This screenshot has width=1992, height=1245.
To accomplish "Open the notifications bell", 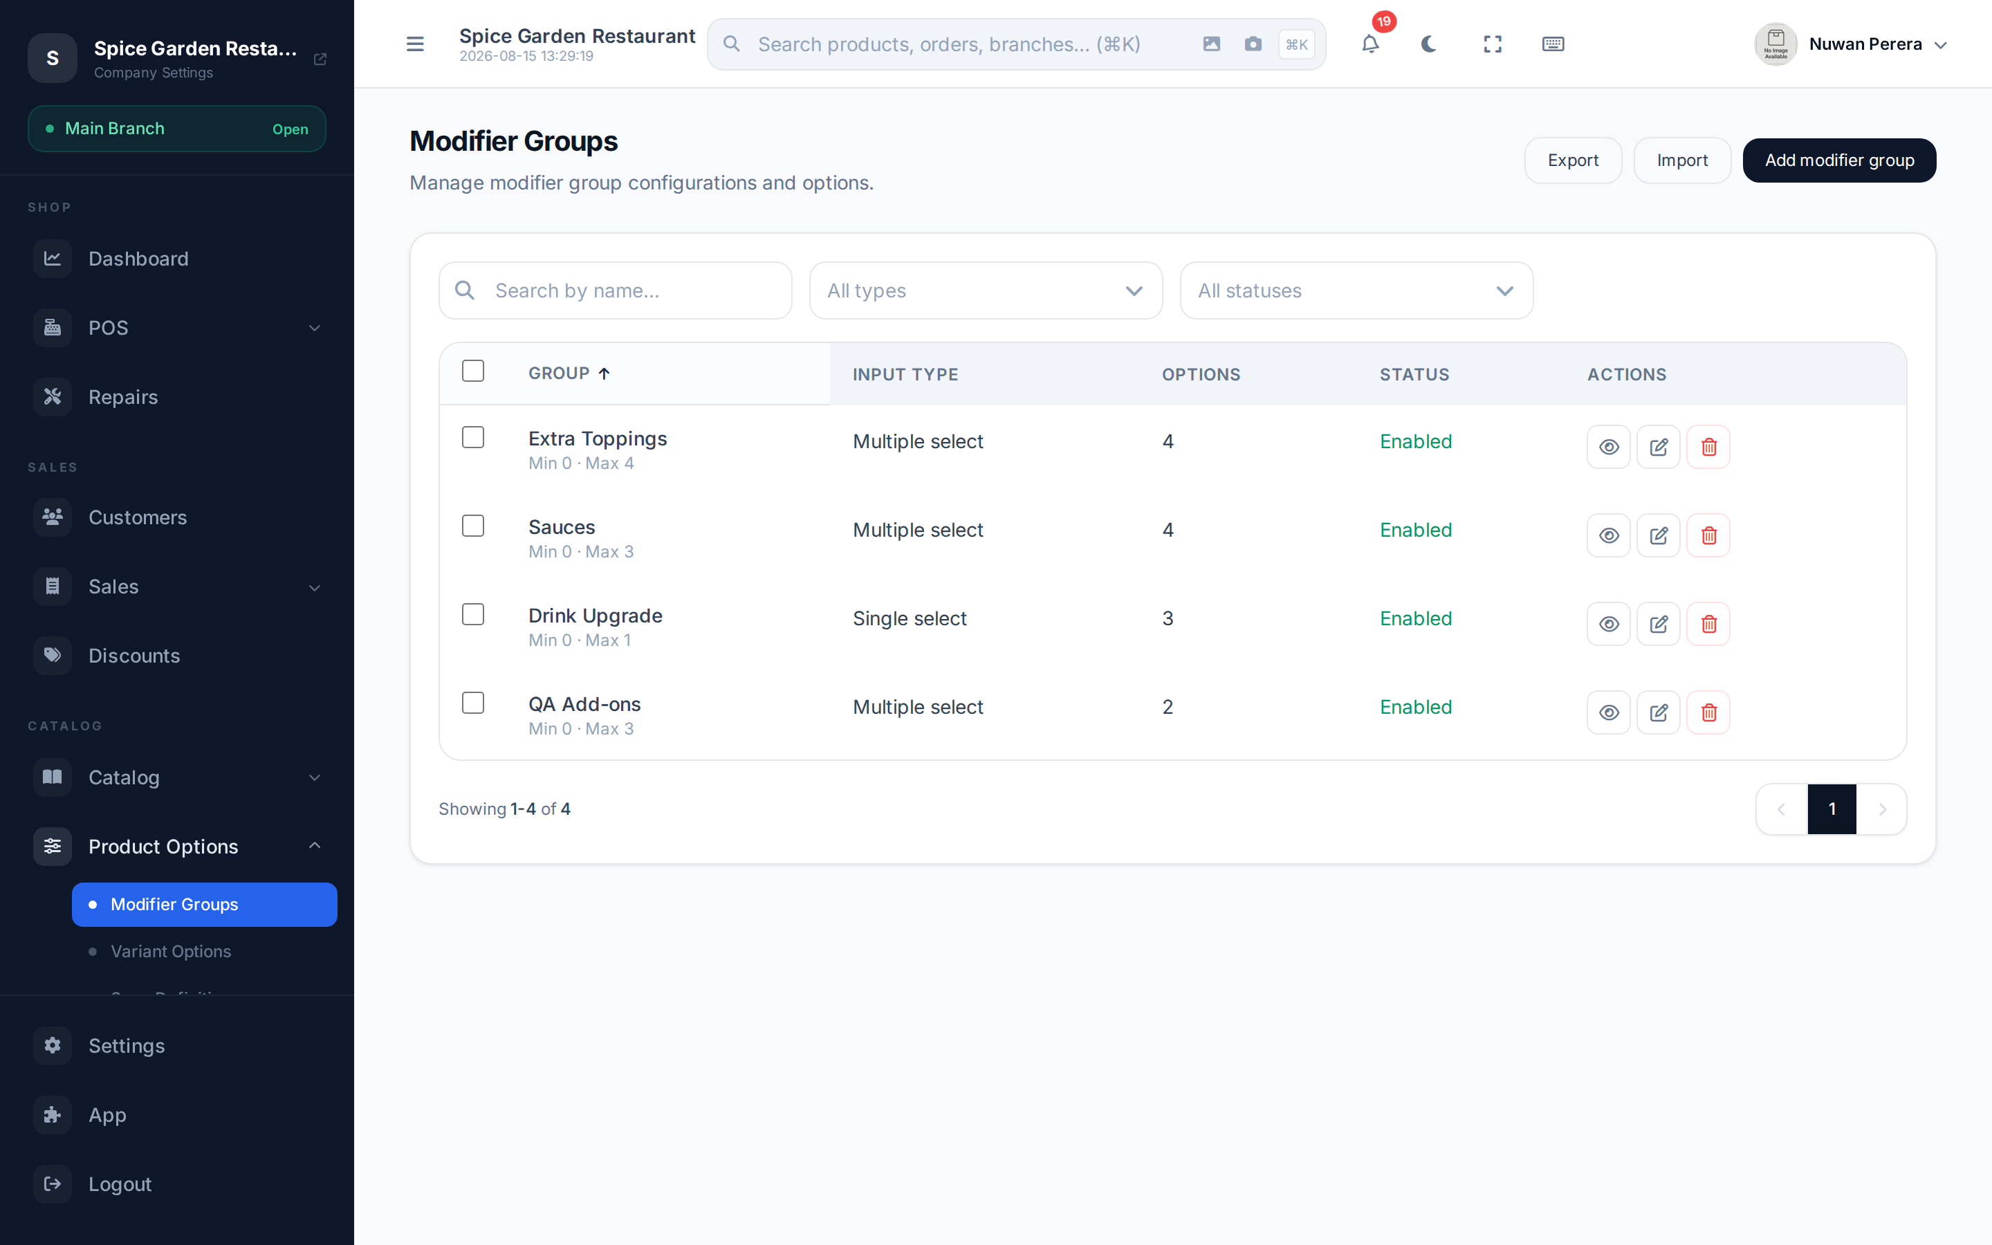I will pos(1369,44).
